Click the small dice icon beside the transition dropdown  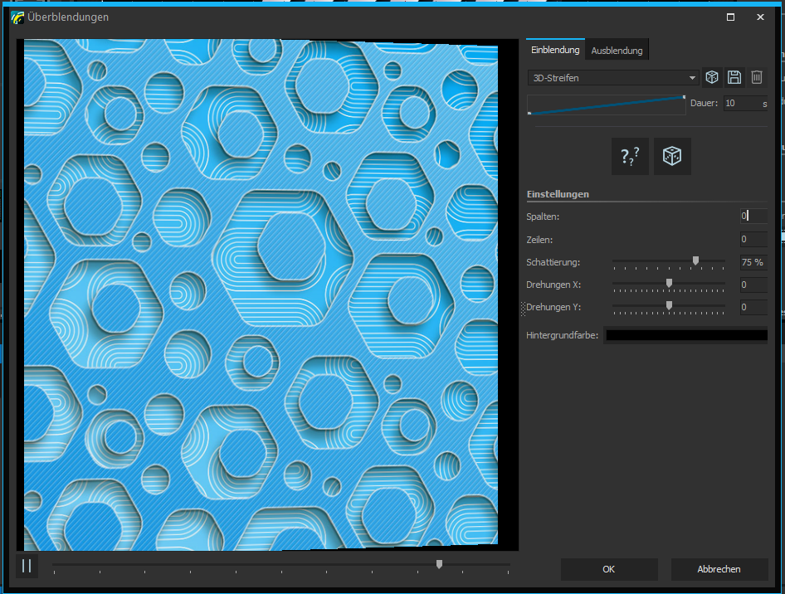712,77
